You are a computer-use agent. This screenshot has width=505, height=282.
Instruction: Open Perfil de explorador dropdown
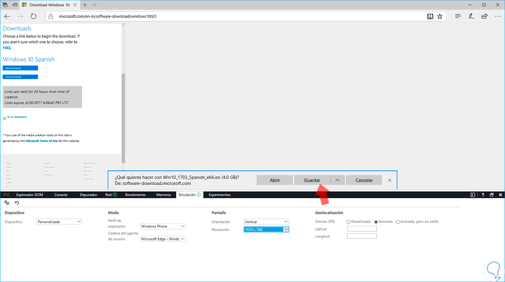[x=163, y=226]
